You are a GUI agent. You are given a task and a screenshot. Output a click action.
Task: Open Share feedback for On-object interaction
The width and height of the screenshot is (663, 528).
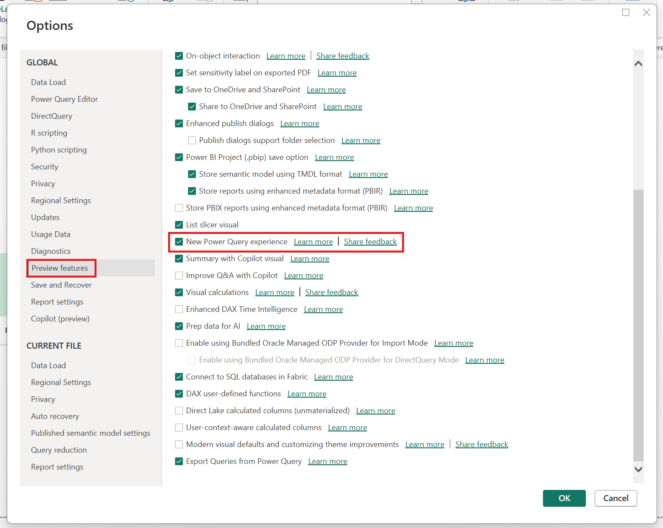[343, 56]
